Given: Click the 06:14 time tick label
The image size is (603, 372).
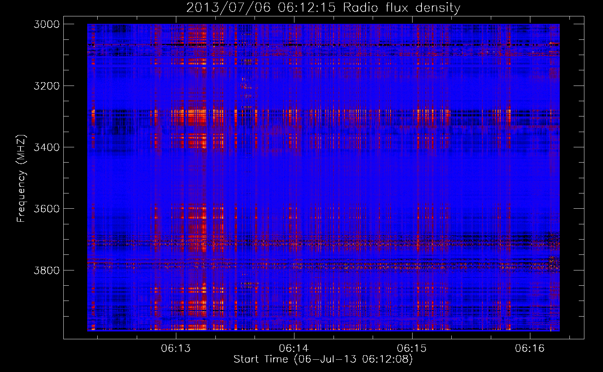Looking at the screenshot, I should (x=294, y=349).
